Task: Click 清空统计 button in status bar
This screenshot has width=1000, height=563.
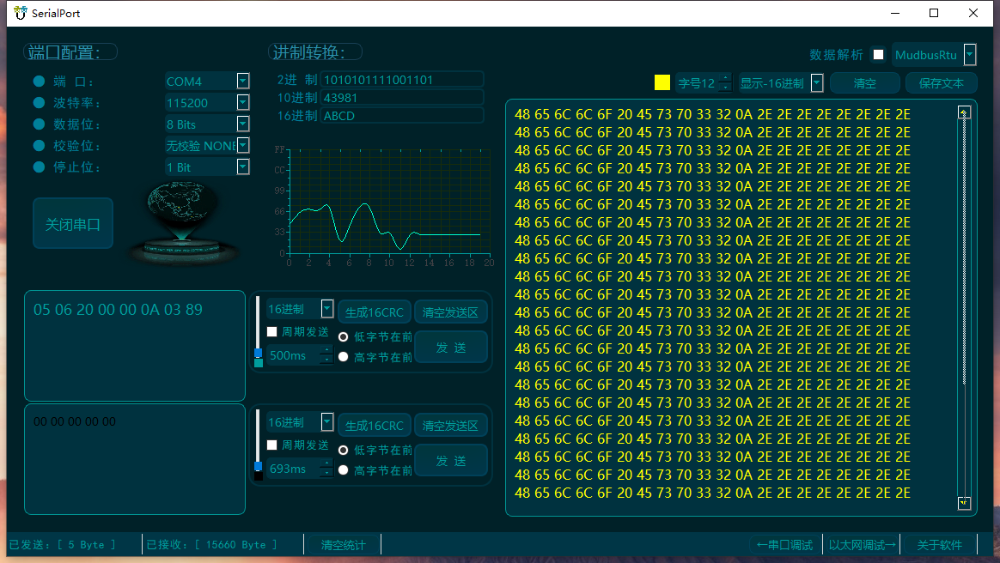Action: (343, 545)
